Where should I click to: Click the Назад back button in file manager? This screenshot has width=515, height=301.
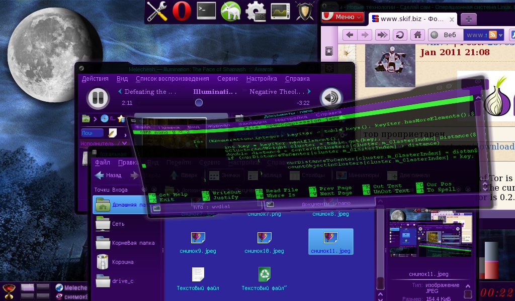(108, 176)
